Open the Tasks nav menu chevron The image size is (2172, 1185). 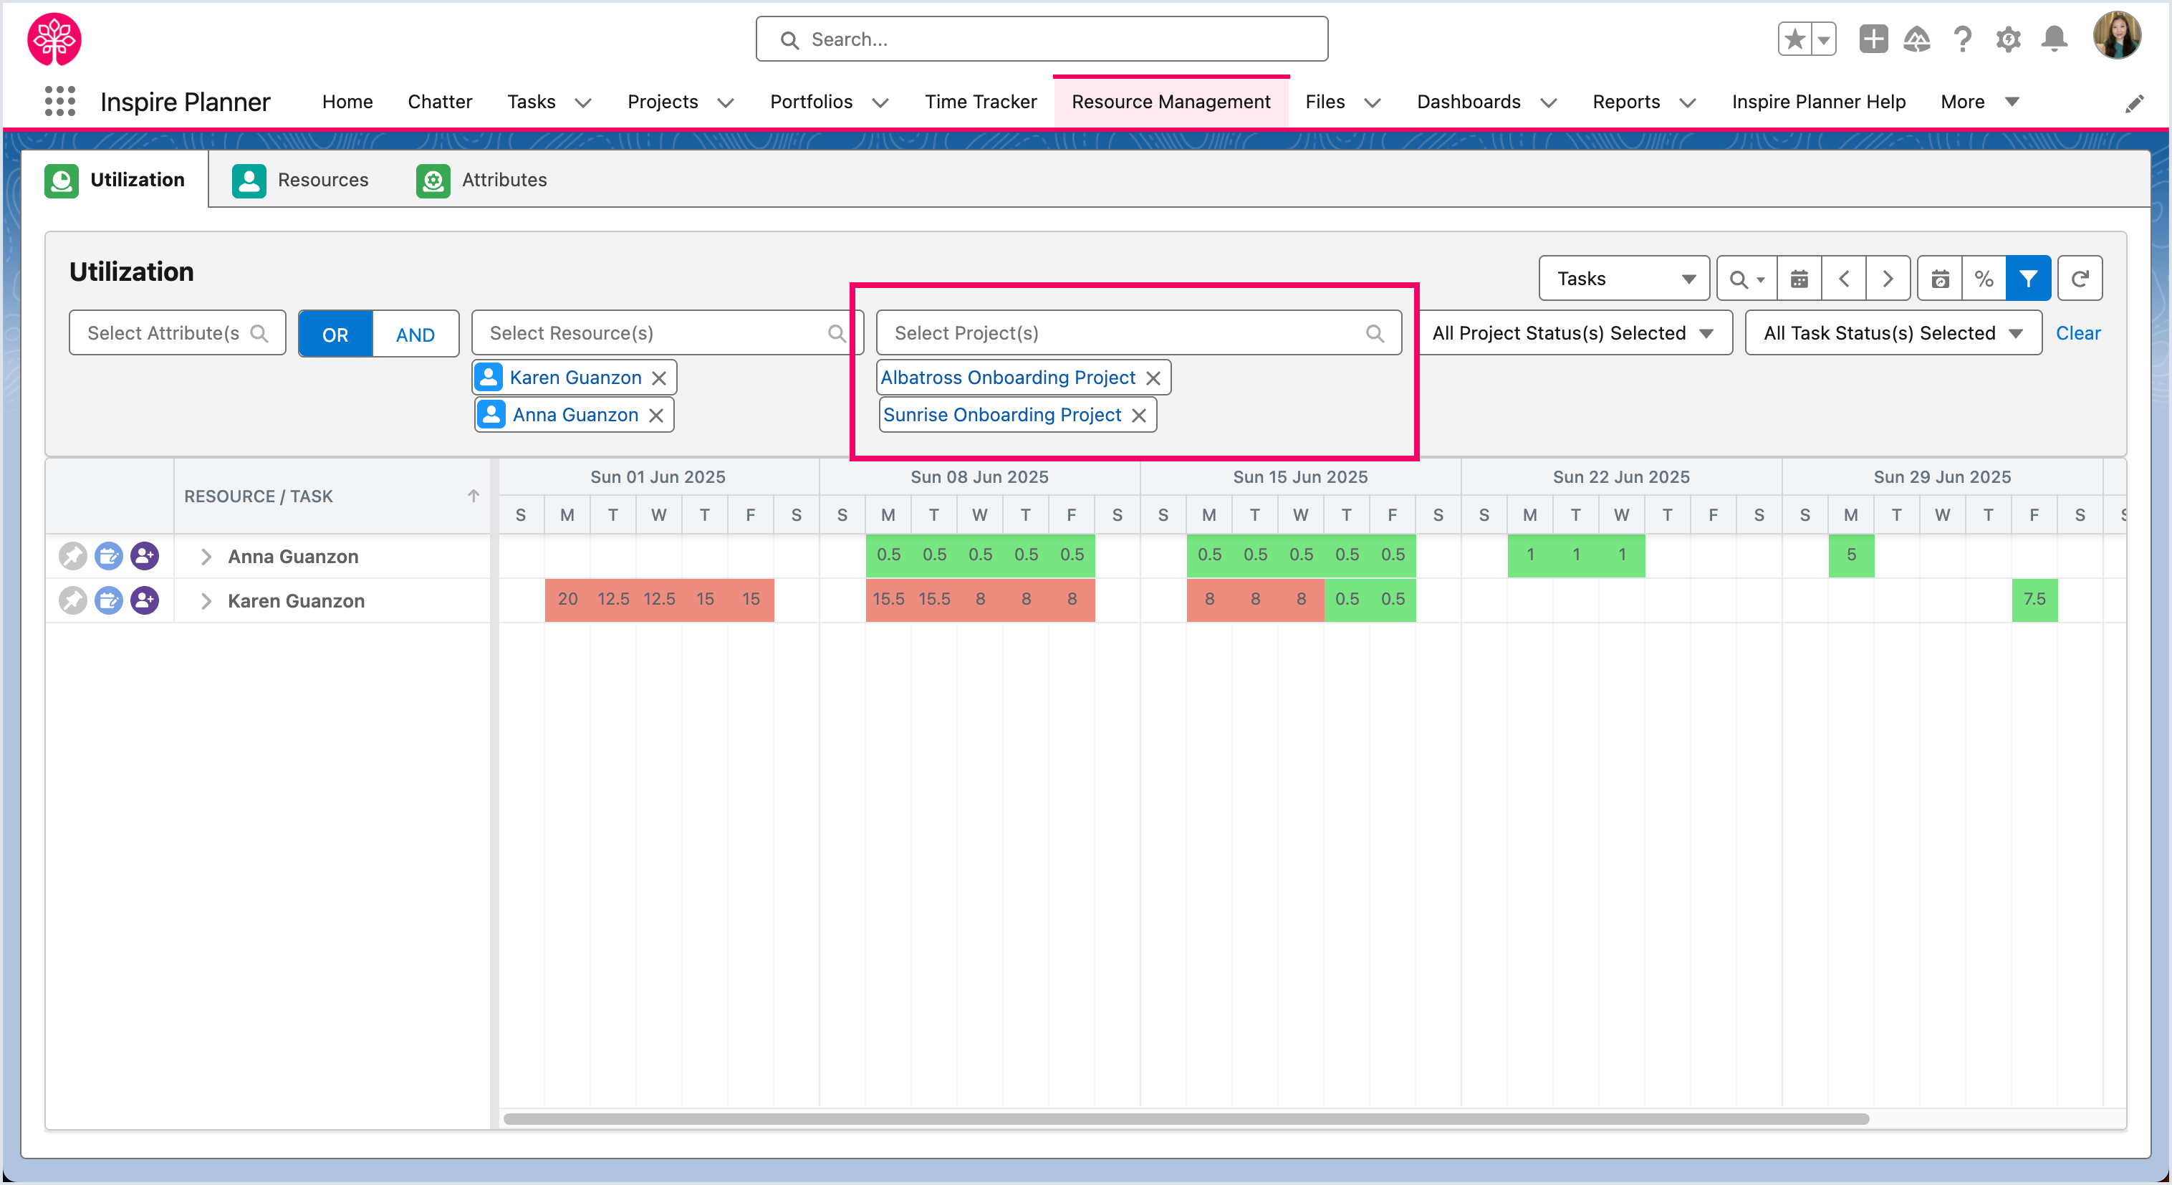(x=582, y=103)
